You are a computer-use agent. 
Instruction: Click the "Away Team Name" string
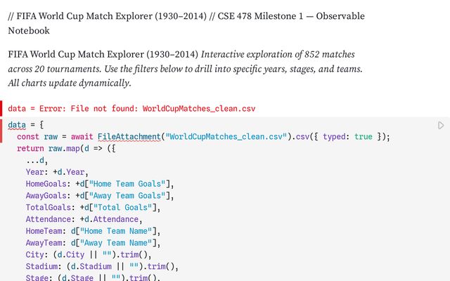[x=117, y=243]
